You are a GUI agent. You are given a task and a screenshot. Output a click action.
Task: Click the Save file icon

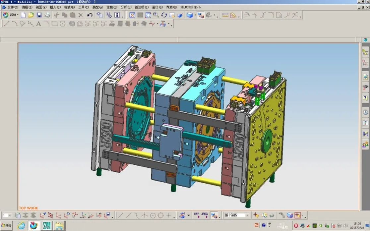click(39, 15)
